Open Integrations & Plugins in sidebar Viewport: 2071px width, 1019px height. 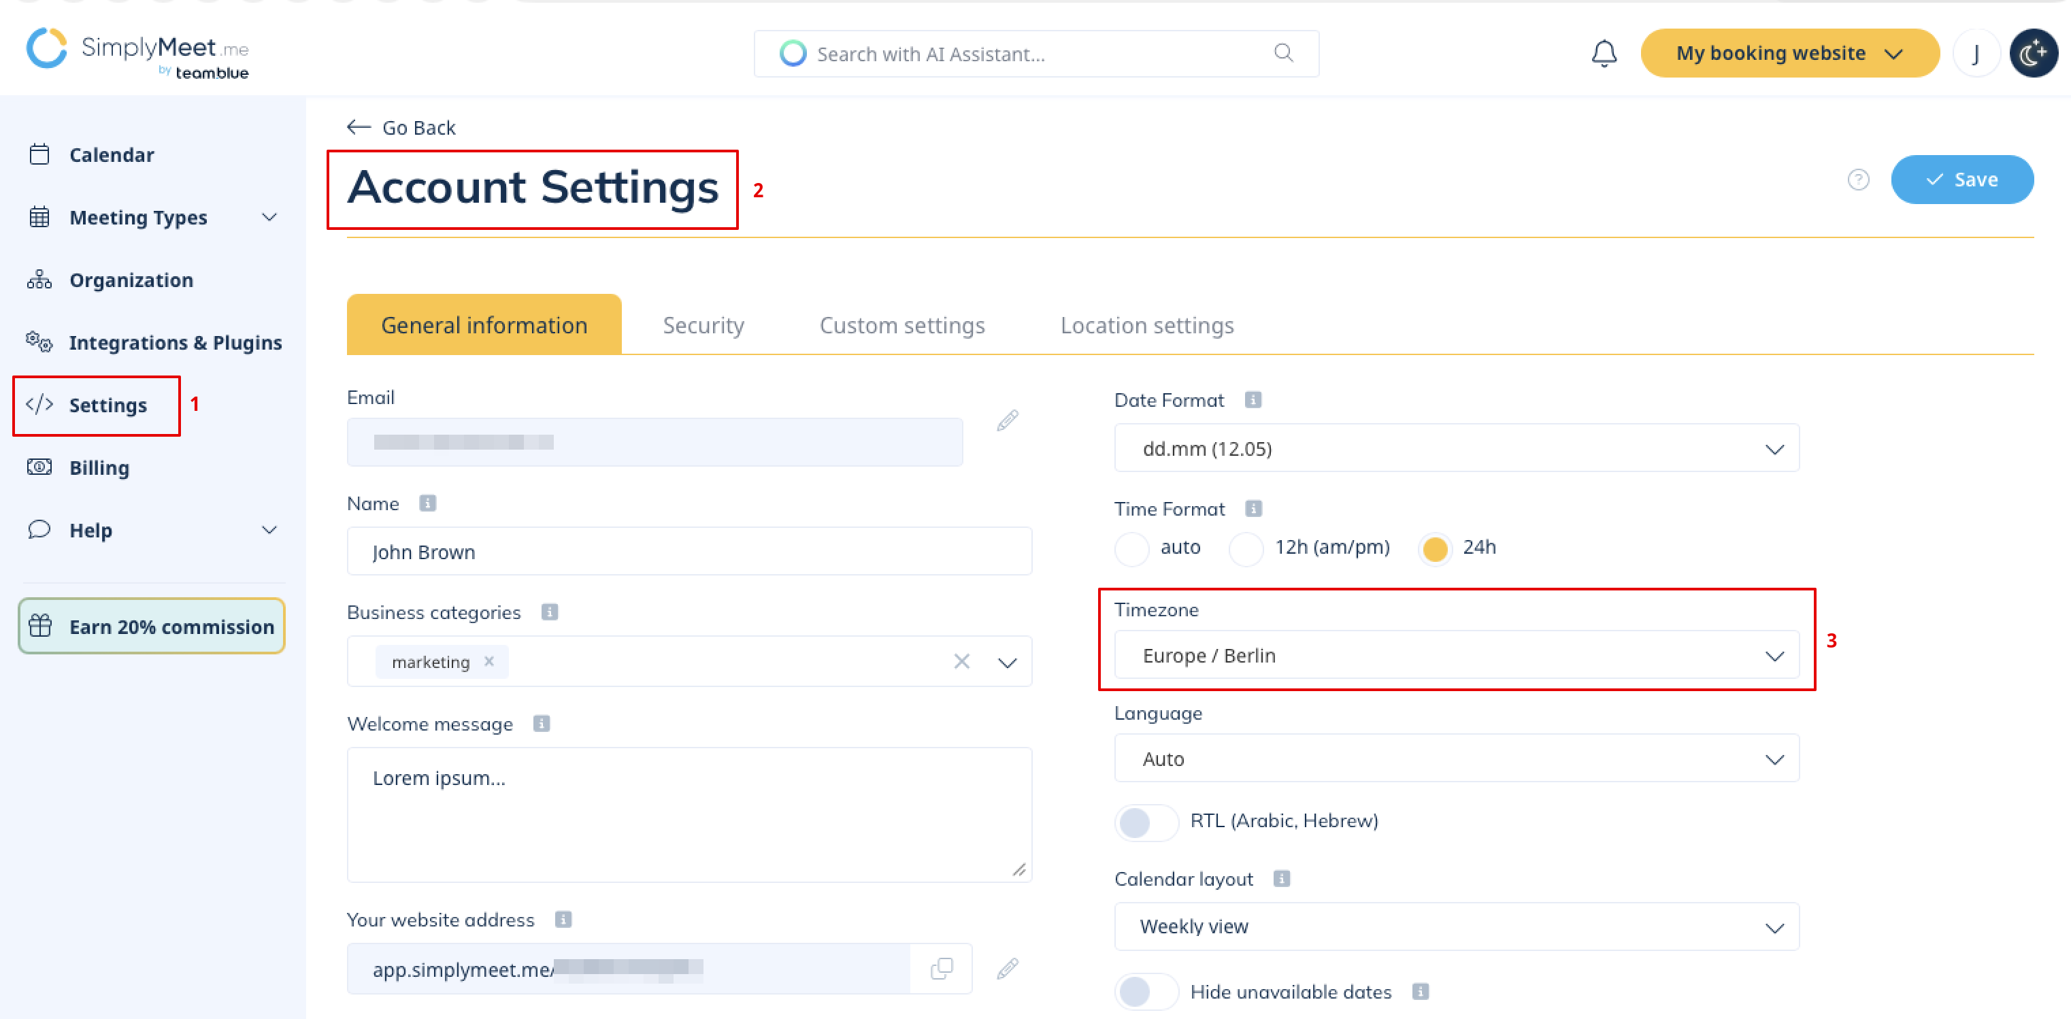click(x=174, y=342)
